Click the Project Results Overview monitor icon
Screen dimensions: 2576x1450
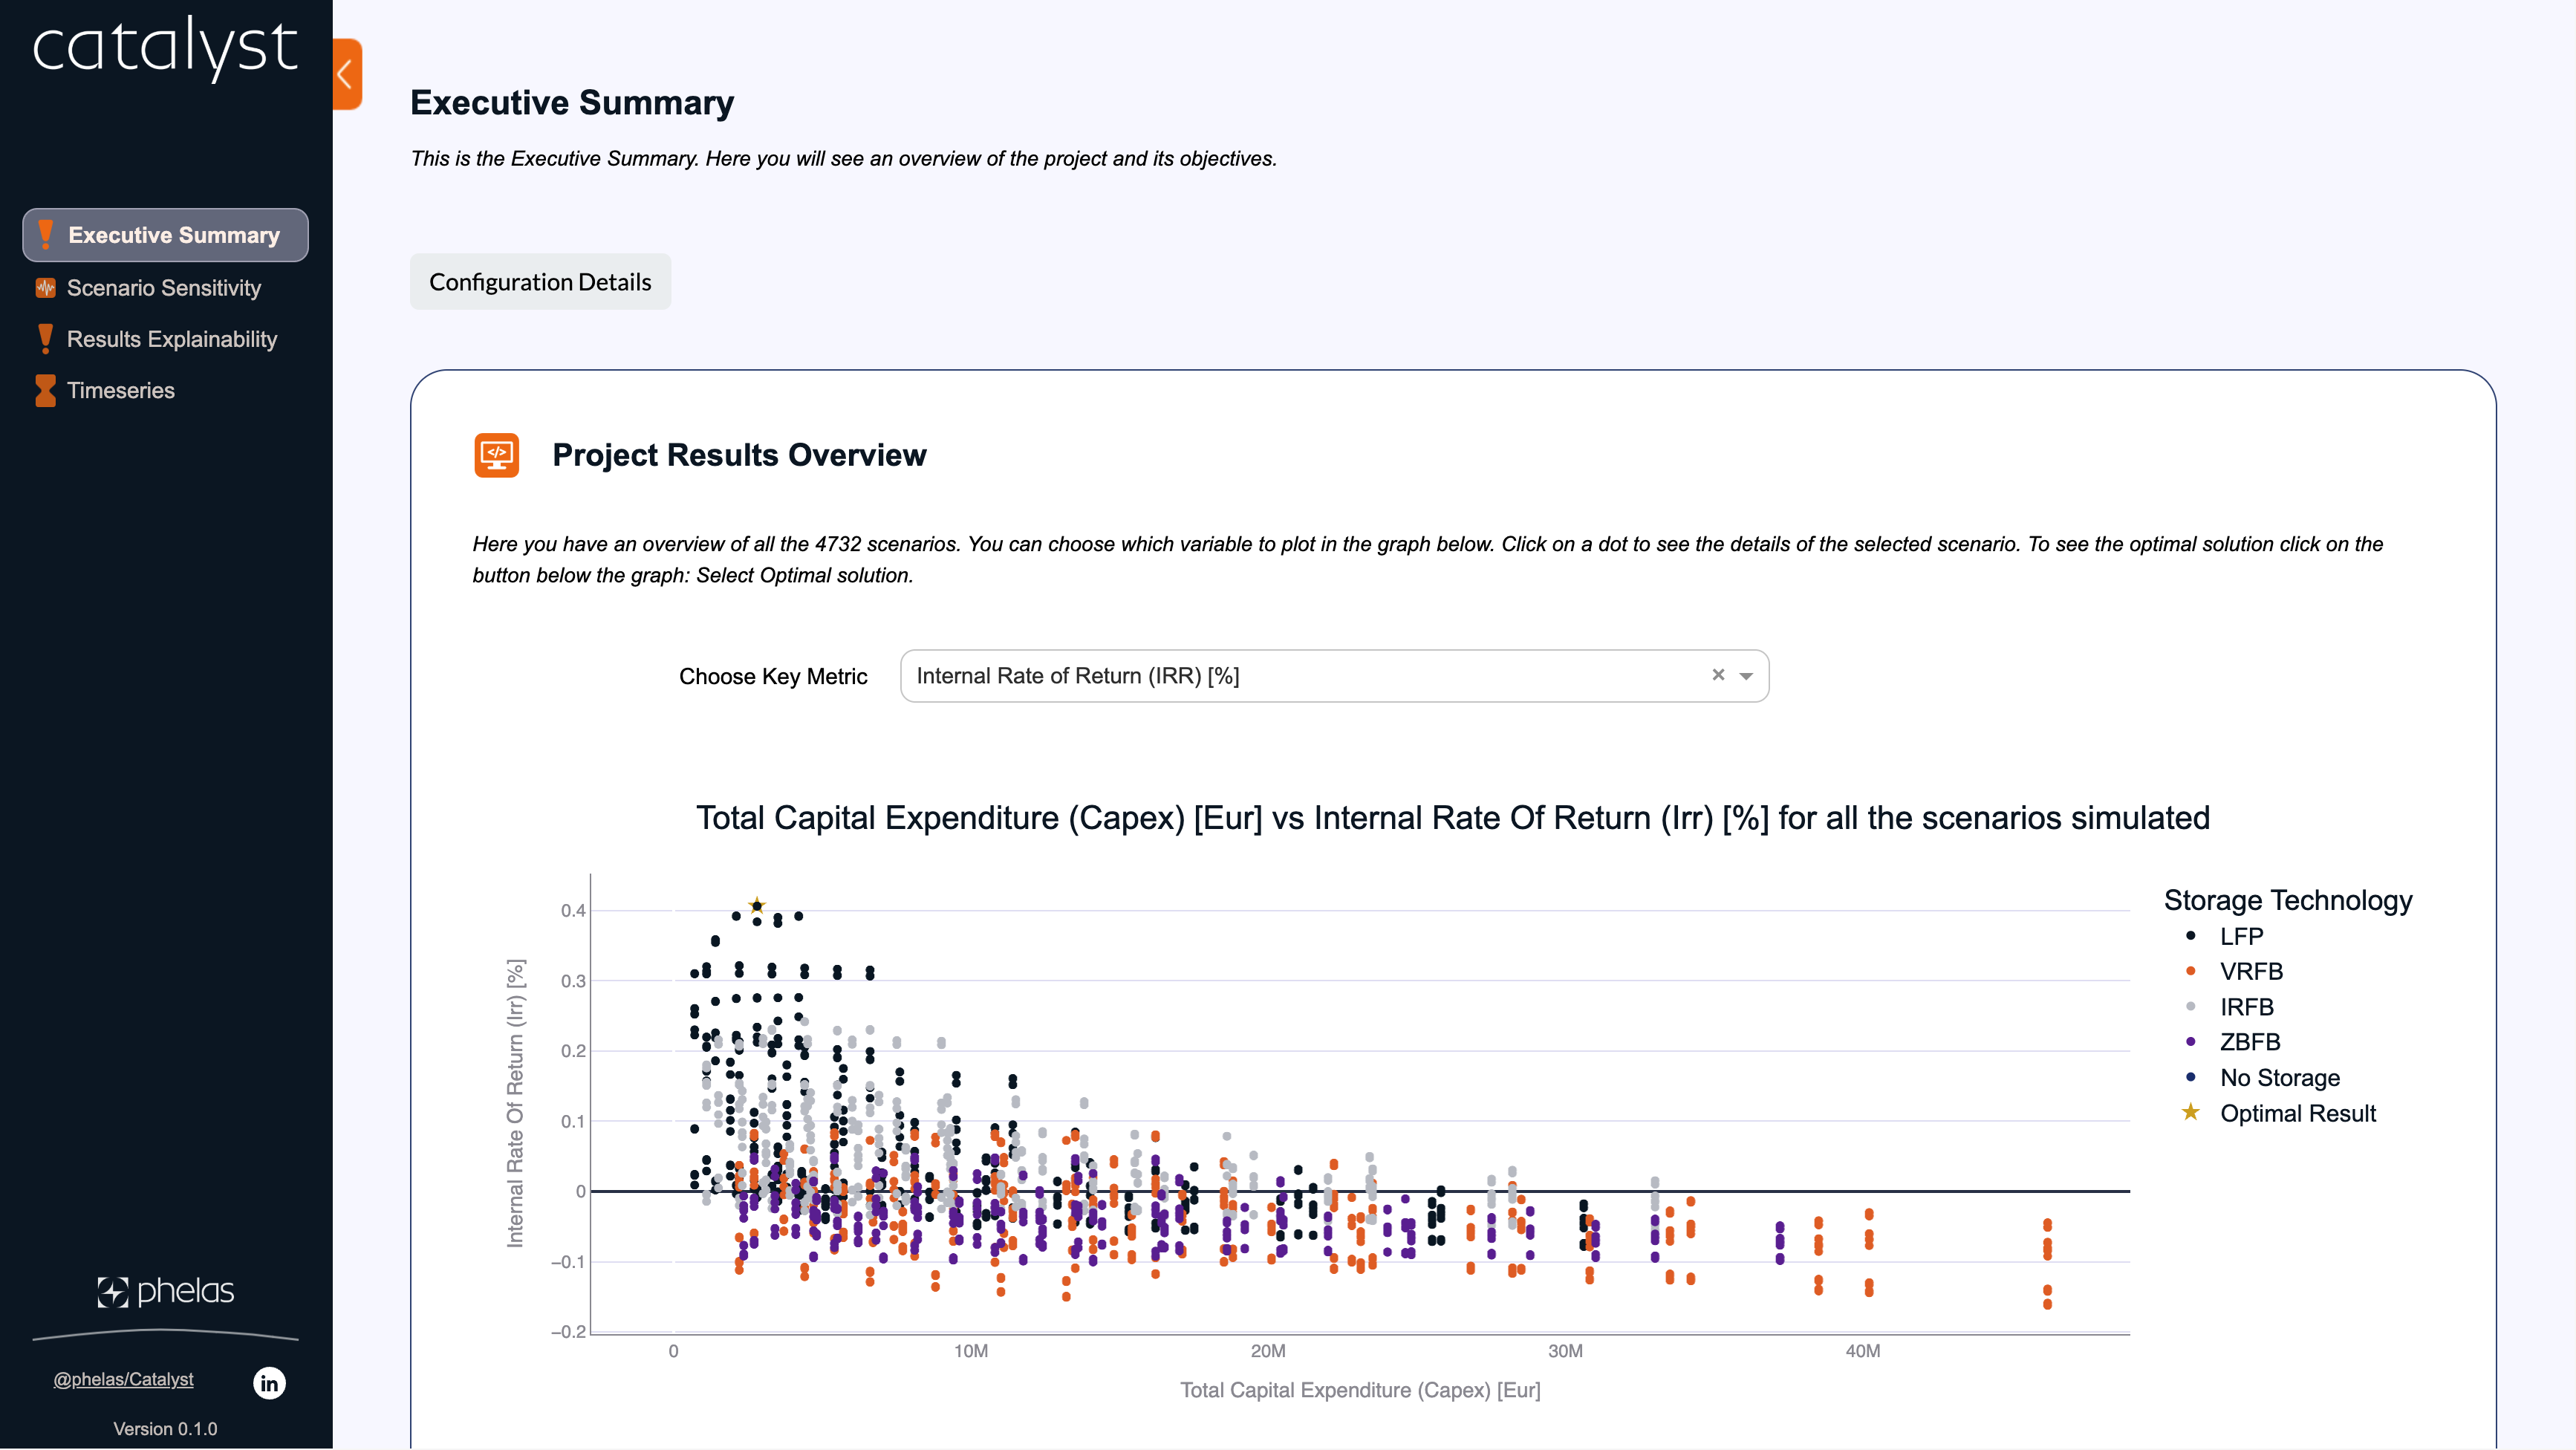point(496,455)
